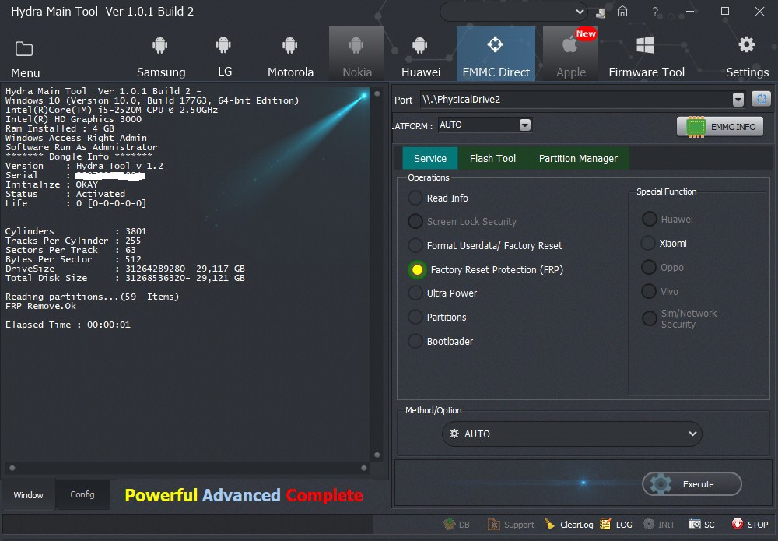The image size is (778, 541).
Task: Open the Settings gear icon
Action: tap(746, 44)
